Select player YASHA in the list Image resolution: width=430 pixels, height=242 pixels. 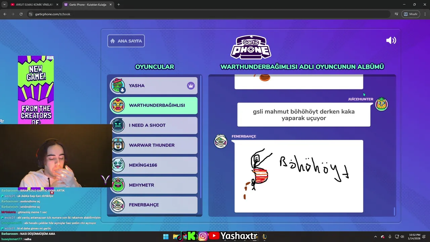click(x=154, y=86)
